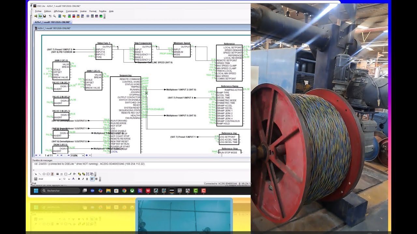Image resolution: width=417 pixels, height=234 pixels.
Task: Open the Insérer menu
Action: coord(83,11)
